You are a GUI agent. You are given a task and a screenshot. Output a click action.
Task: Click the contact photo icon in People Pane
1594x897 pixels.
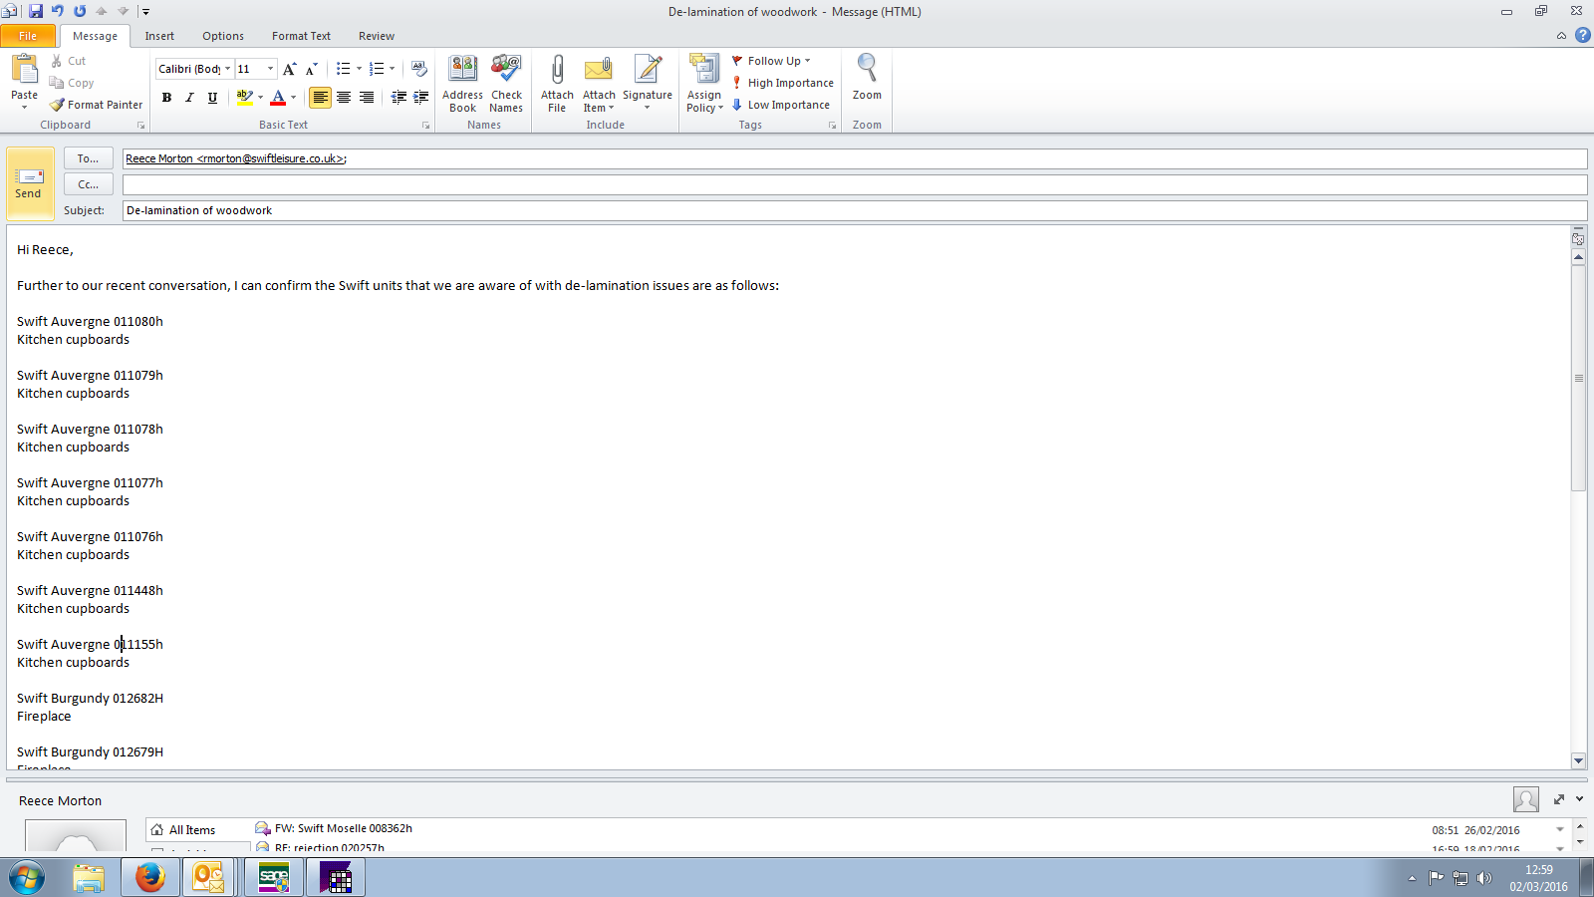[1525, 799]
